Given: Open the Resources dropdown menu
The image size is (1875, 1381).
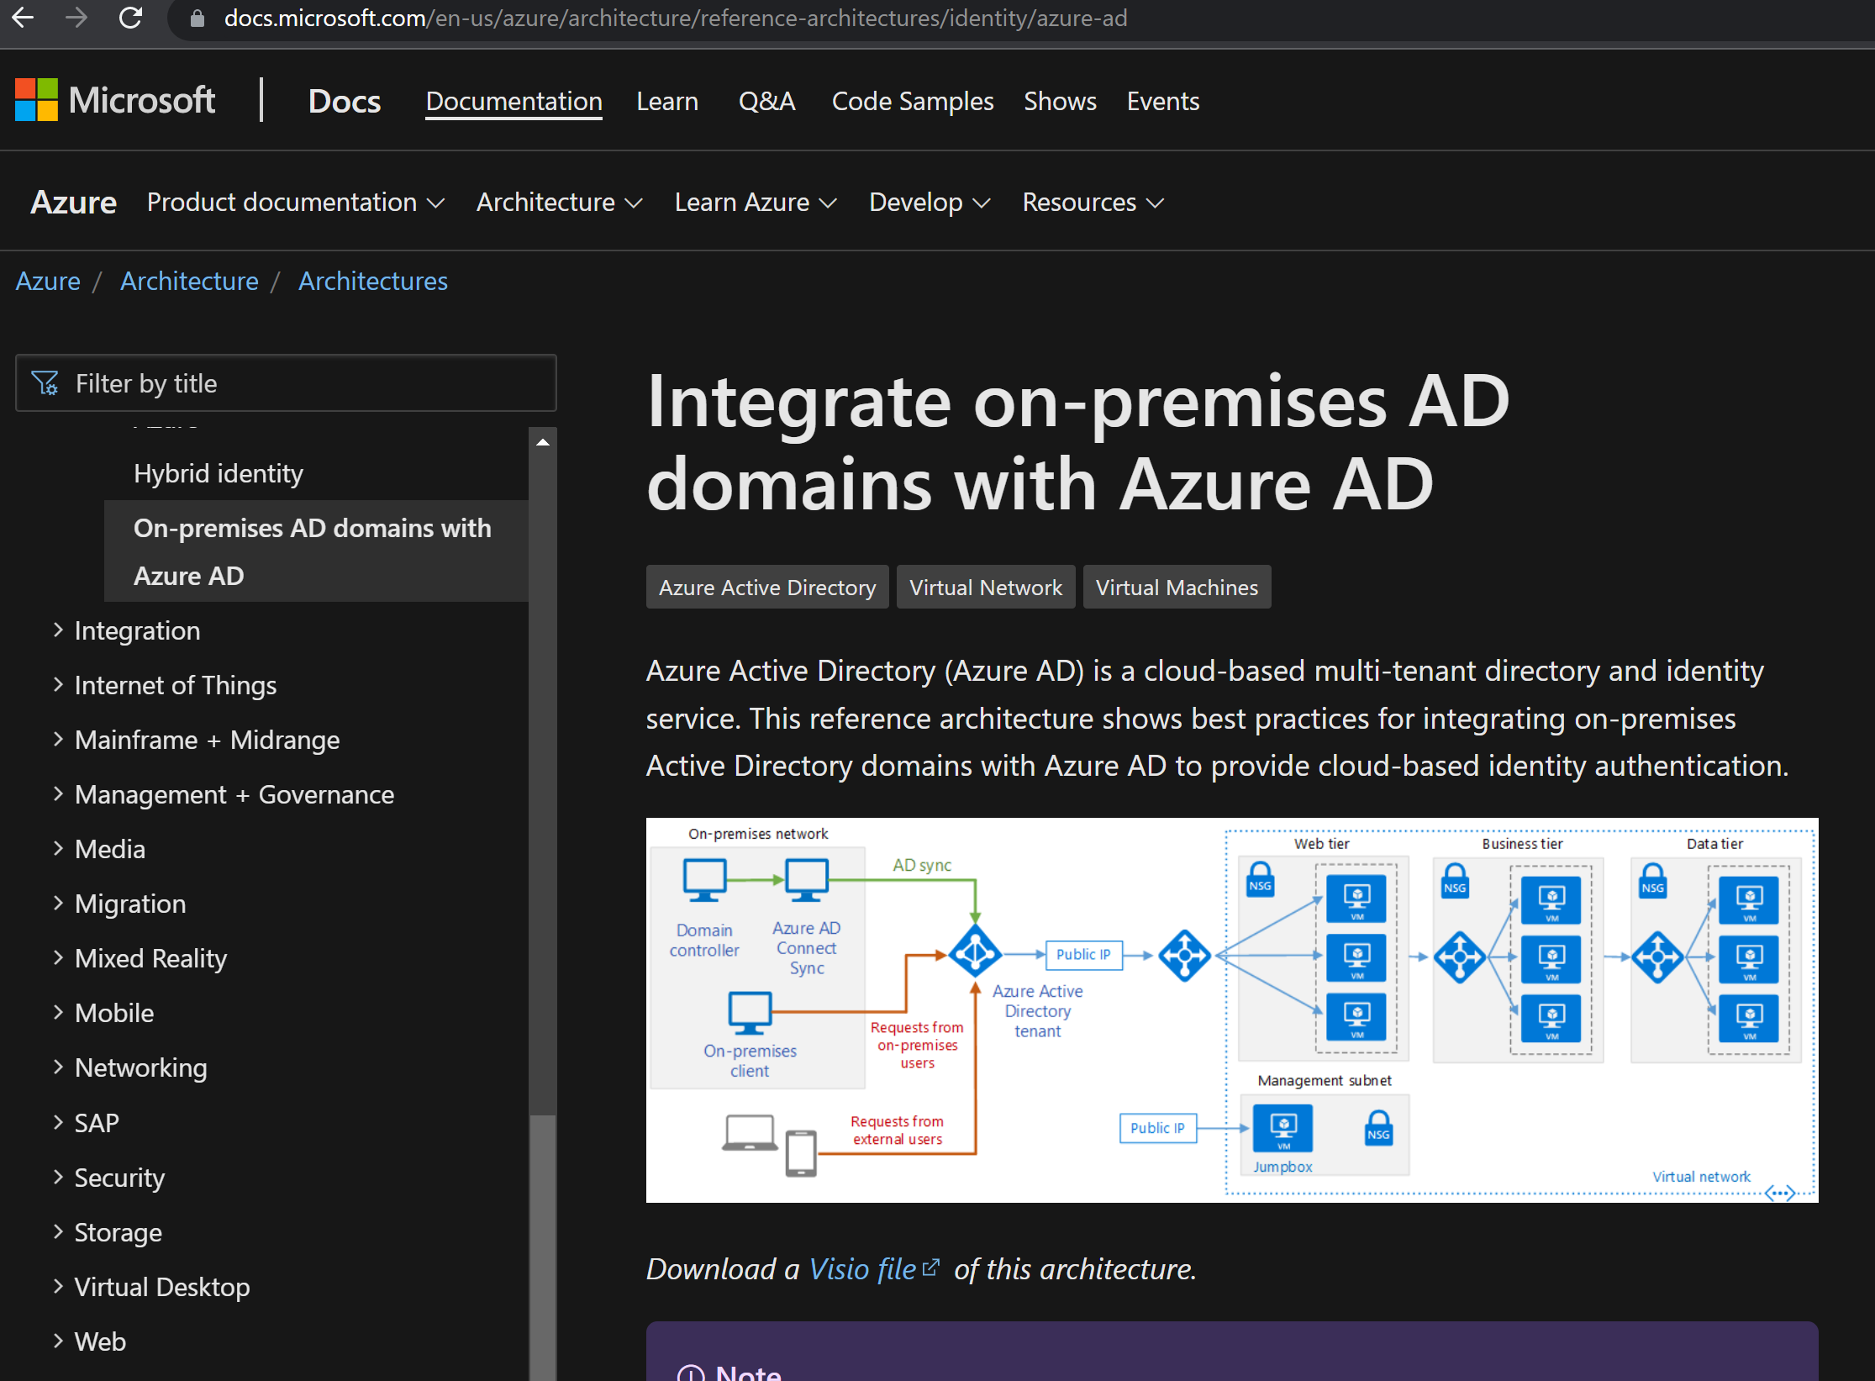Looking at the screenshot, I should 1093,203.
